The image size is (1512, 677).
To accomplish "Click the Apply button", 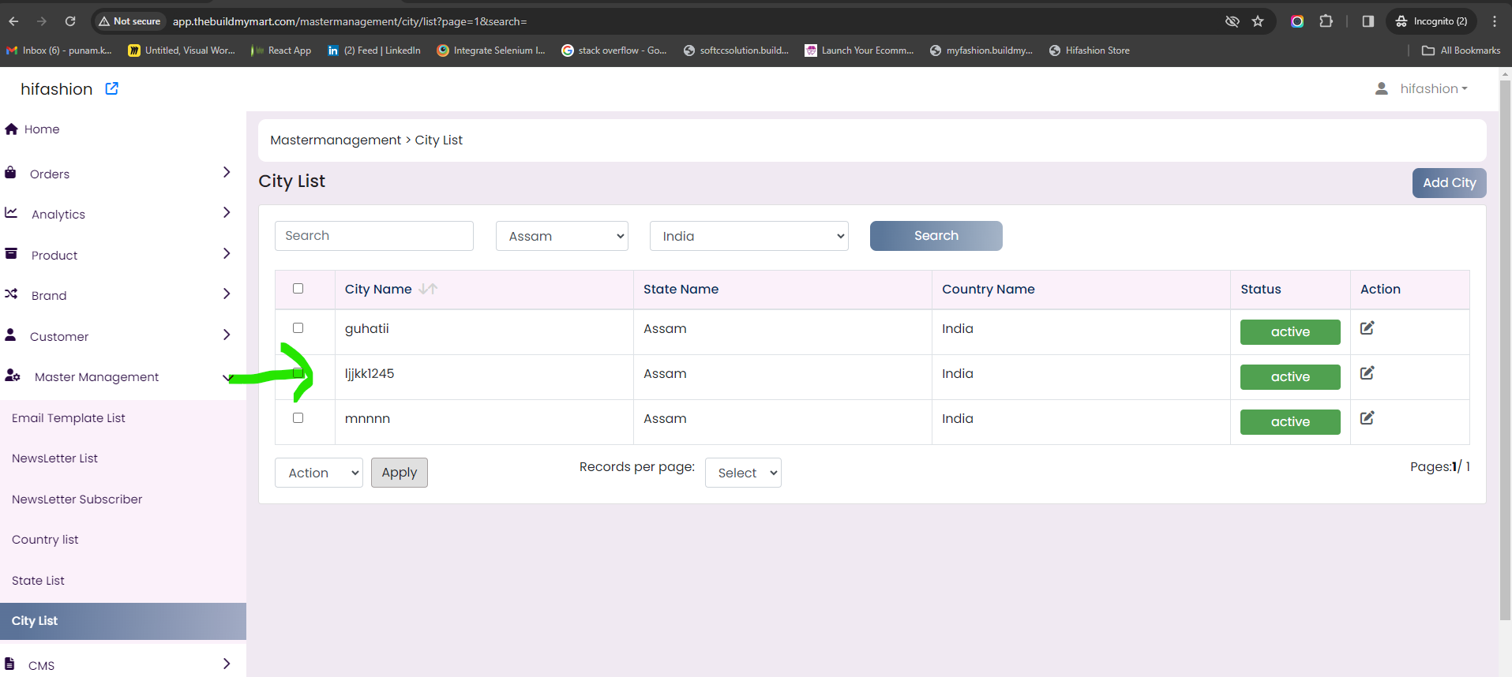I will tap(400, 473).
